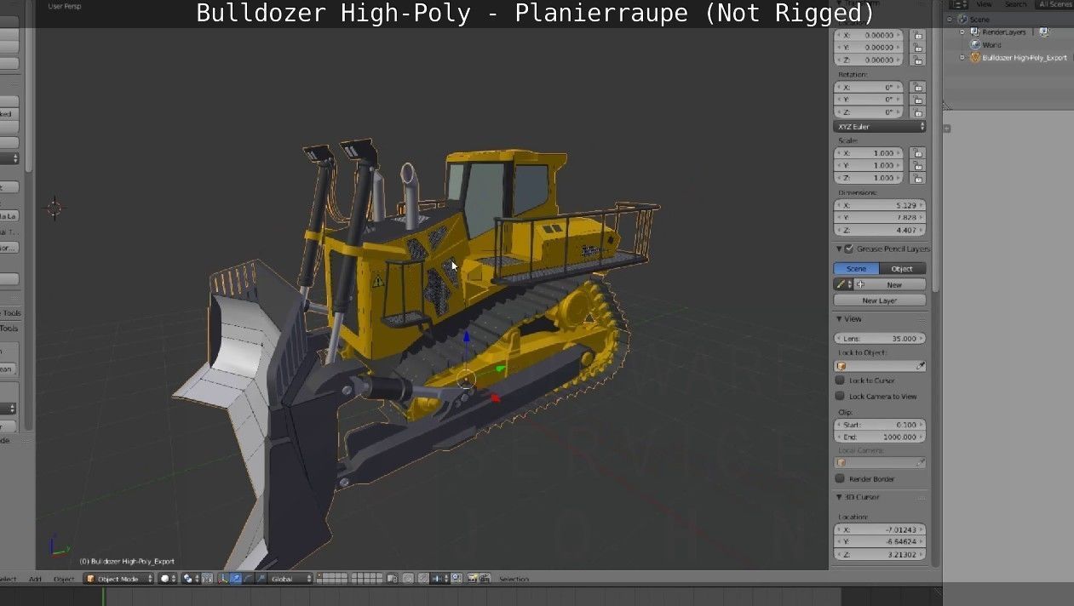
Task: Select Bulldozer High-Poly_Export in outliner
Action: click(1025, 58)
